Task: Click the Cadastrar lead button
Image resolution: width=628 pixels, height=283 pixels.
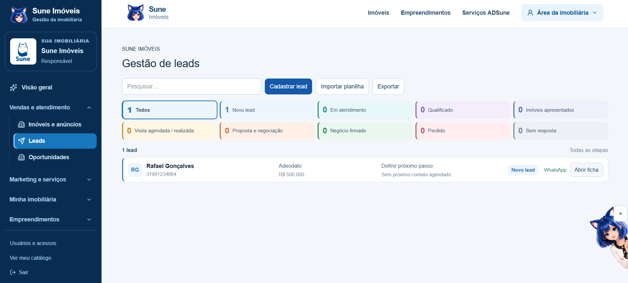Action: (288, 86)
